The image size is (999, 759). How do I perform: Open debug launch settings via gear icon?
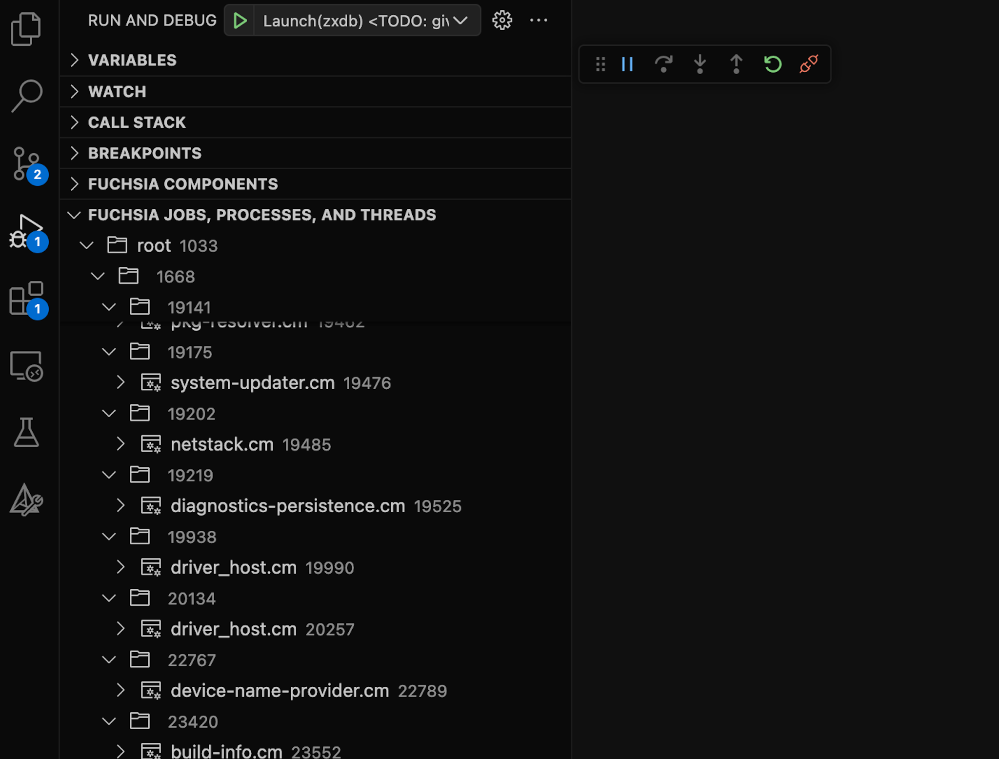(x=502, y=20)
